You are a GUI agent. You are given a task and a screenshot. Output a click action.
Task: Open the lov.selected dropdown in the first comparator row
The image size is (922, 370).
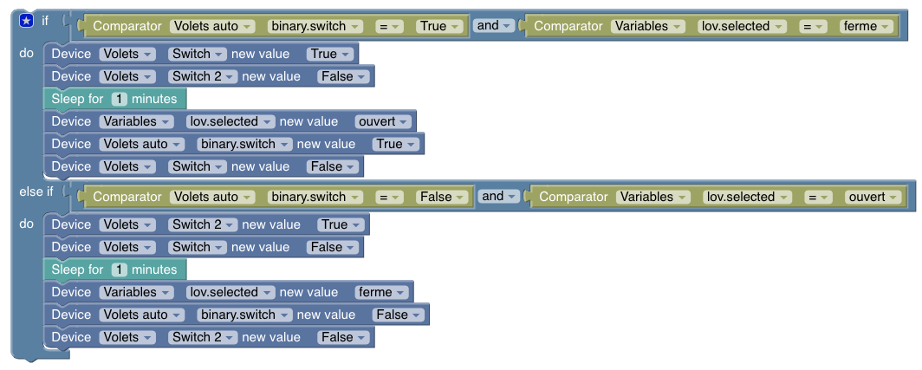[741, 26]
